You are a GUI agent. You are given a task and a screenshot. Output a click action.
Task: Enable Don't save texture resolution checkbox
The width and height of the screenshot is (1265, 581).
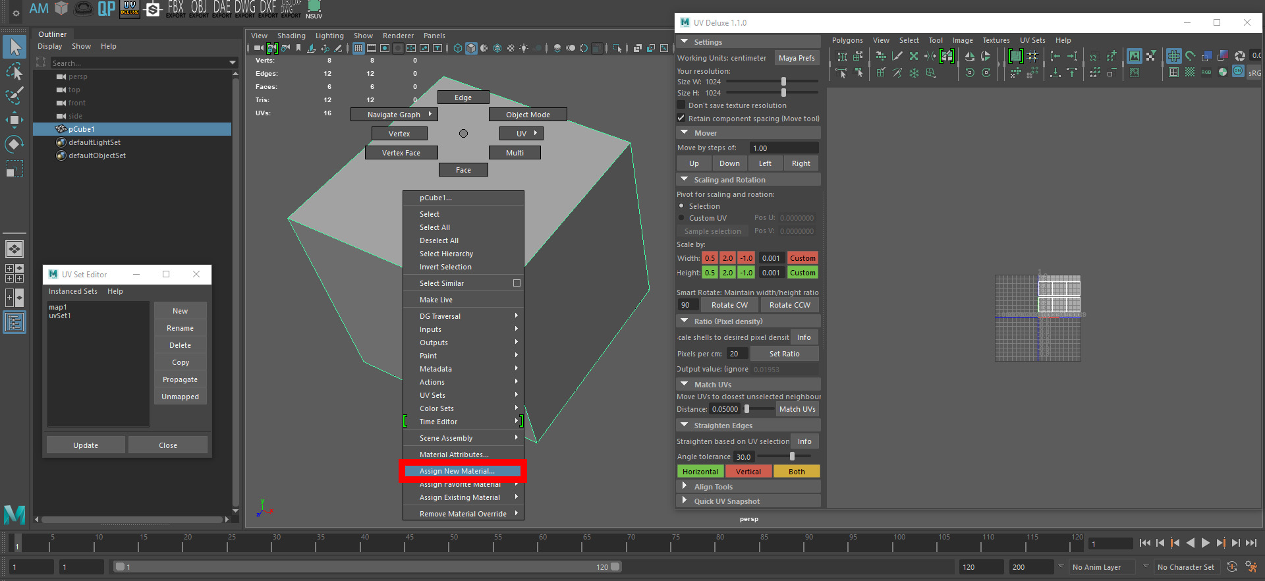(x=682, y=105)
